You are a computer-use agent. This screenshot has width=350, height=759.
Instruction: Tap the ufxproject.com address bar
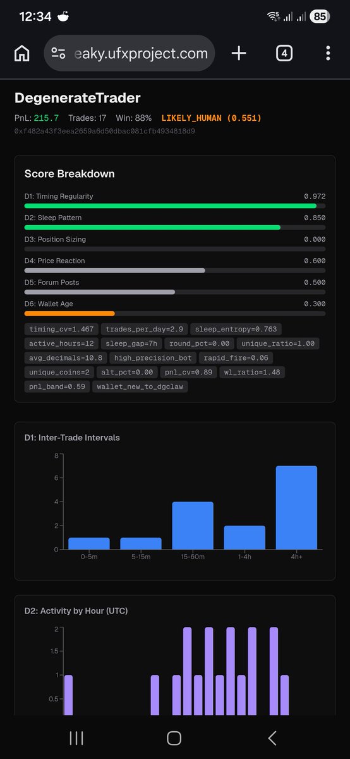tap(130, 53)
